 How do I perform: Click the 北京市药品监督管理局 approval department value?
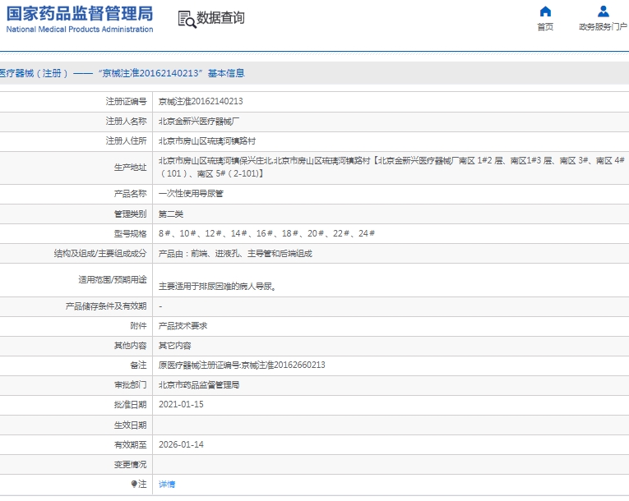(x=199, y=384)
